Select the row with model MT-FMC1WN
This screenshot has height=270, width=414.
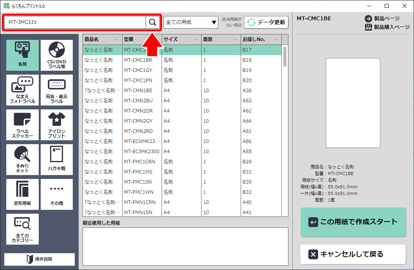[182, 192]
